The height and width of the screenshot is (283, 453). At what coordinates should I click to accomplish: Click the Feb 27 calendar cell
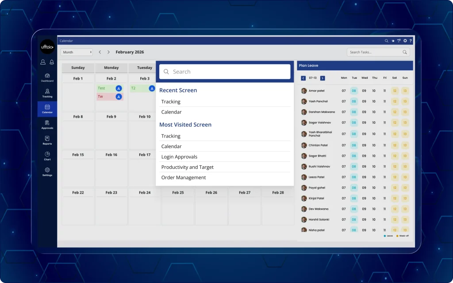coord(245,207)
